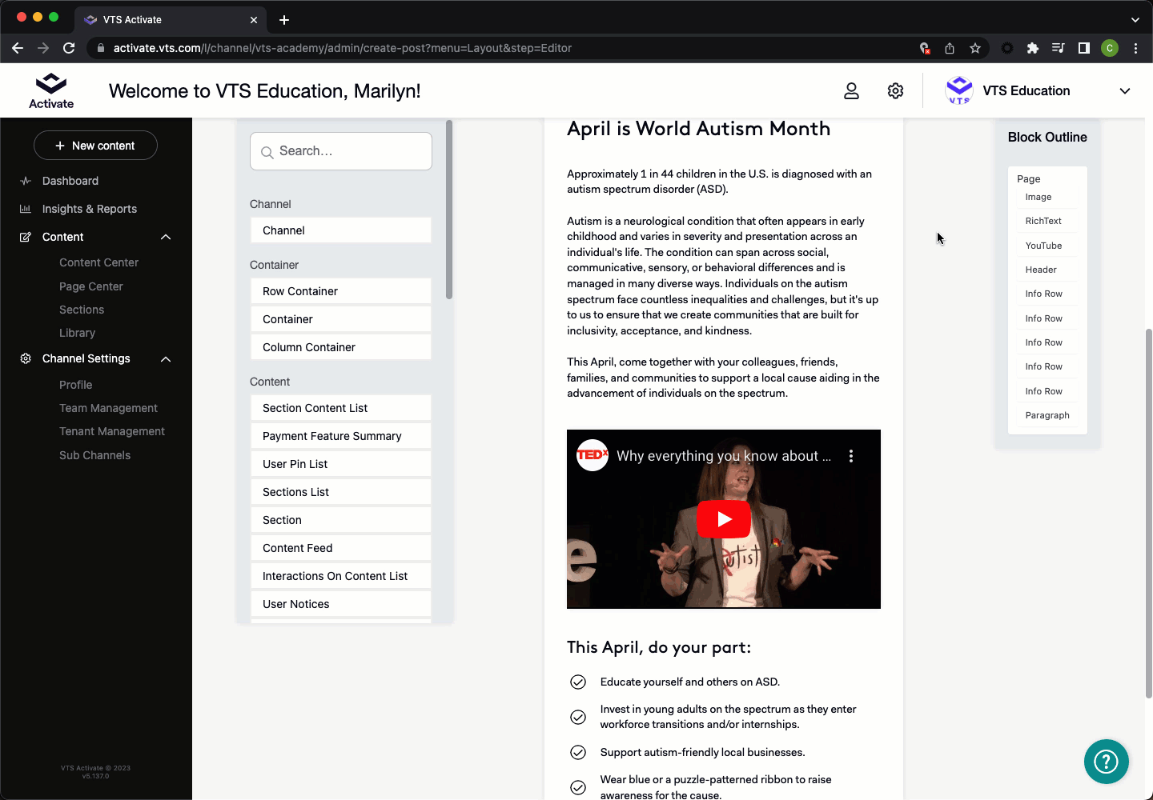Collapse the Content sidebar section
This screenshot has width=1153, height=800.
point(166,237)
